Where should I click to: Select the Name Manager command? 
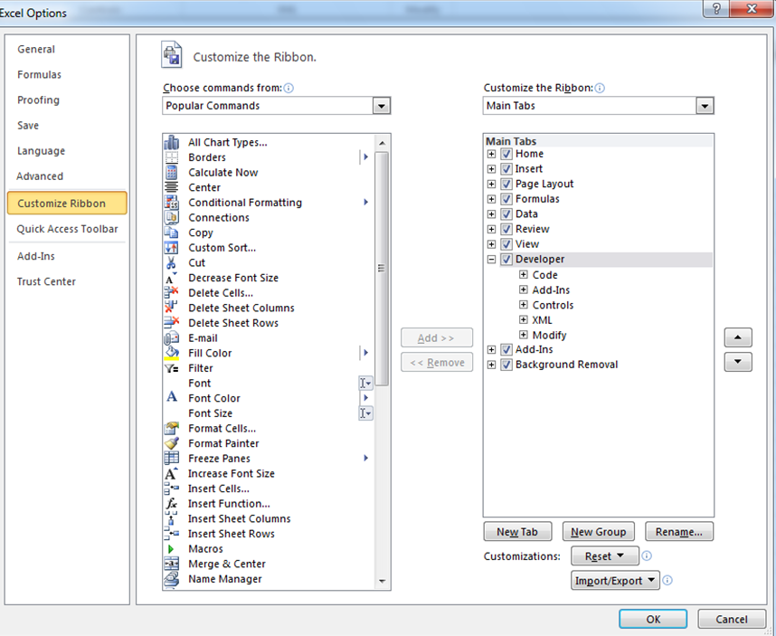(224, 579)
